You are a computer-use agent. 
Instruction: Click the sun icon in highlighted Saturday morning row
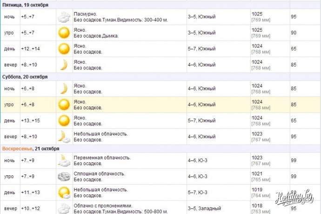pyautogui.click(x=63, y=105)
